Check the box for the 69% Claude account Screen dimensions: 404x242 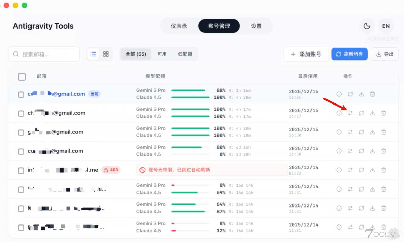pyautogui.click(x=21, y=189)
